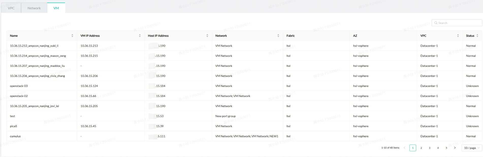Select the VM tab
483x157 pixels.
point(56,8)
